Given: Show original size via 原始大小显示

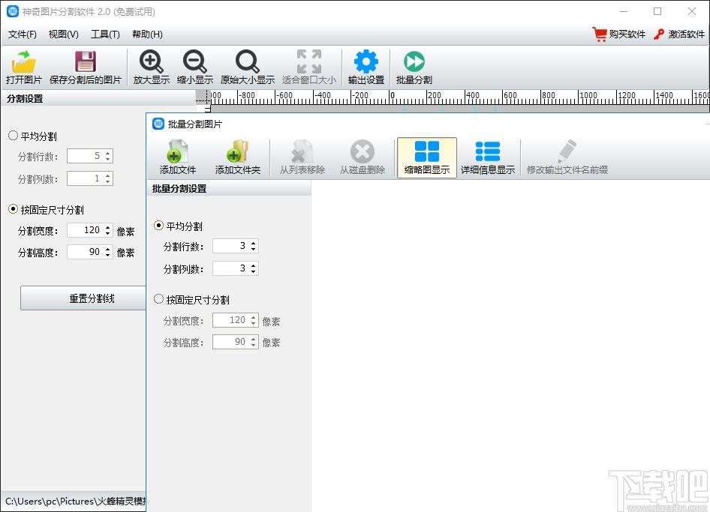Looking at the screenshot, I should (x=247, y=67).
